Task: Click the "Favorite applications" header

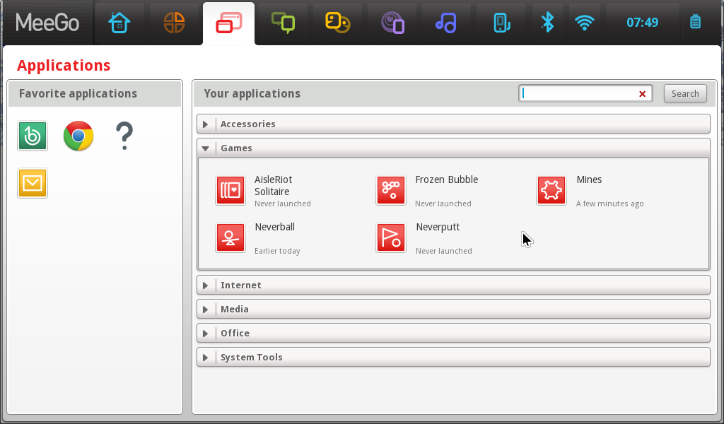Action: [78, 94]
